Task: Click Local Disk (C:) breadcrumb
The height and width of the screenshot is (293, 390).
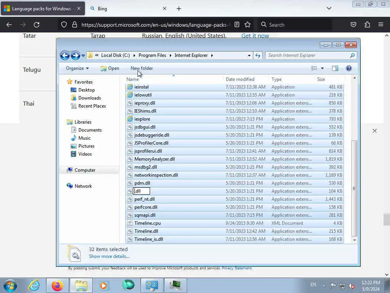Action: click(x=115, y=55)
